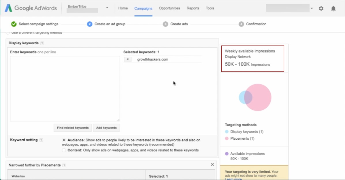Select the Content keyword setting
Screen dimensions: 345x180
click(64, 150)
